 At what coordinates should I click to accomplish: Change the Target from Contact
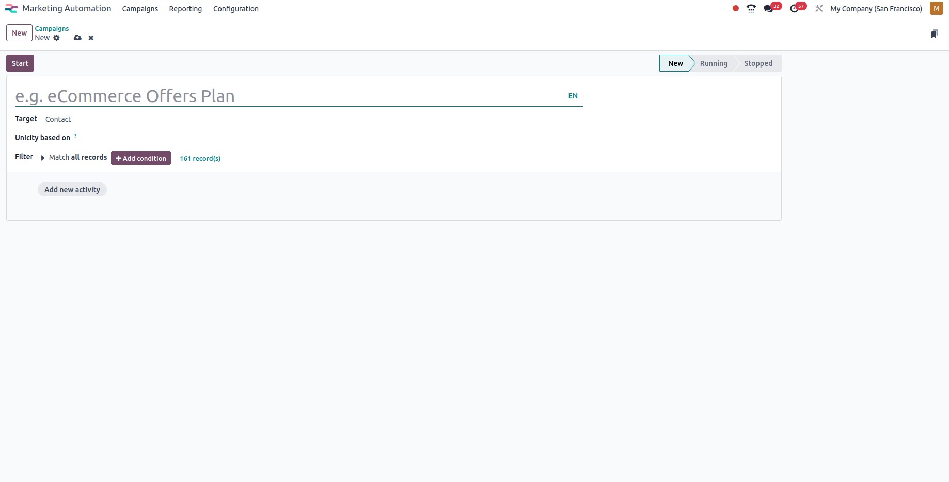[x=58, y=119]
